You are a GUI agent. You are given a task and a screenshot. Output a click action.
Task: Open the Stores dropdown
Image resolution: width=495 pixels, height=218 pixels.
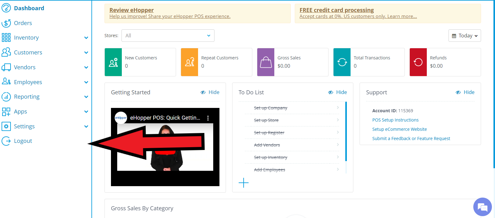click(168, 36)
